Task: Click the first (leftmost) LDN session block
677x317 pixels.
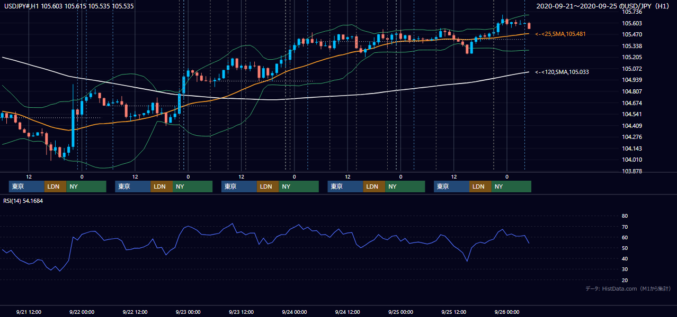Action: point(55,187)
